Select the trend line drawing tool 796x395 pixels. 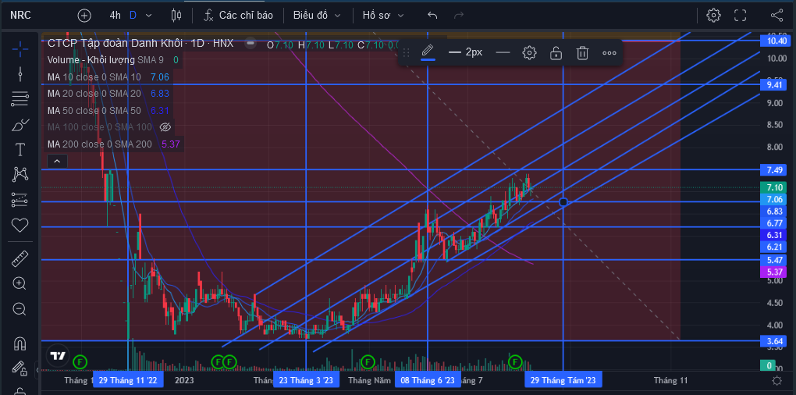tap(20, 74)
